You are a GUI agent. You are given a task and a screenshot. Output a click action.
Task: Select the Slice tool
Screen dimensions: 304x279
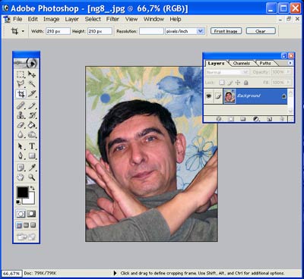(x=32, y=94)
